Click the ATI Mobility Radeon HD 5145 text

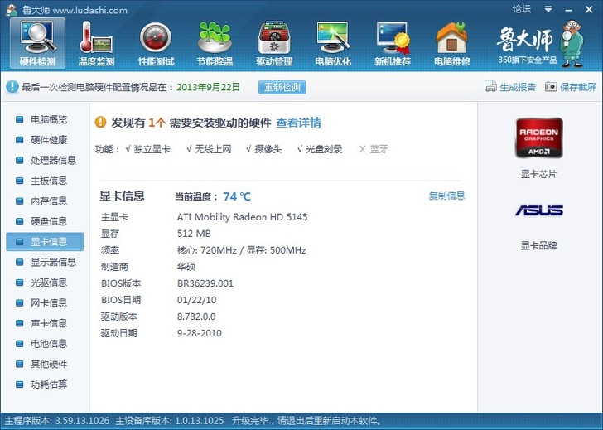[242, 217]
